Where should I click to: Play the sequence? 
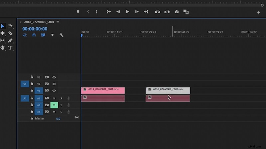(x=127, y=12)
